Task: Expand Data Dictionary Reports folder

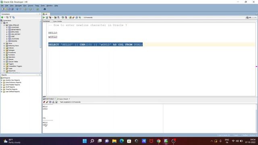Action: tap(2, 83)
